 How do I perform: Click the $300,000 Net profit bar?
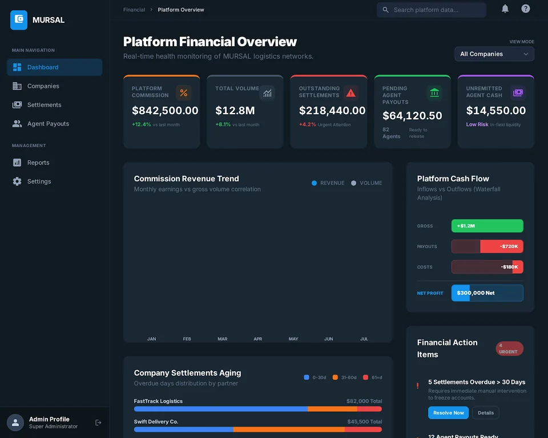pos(487,293)
